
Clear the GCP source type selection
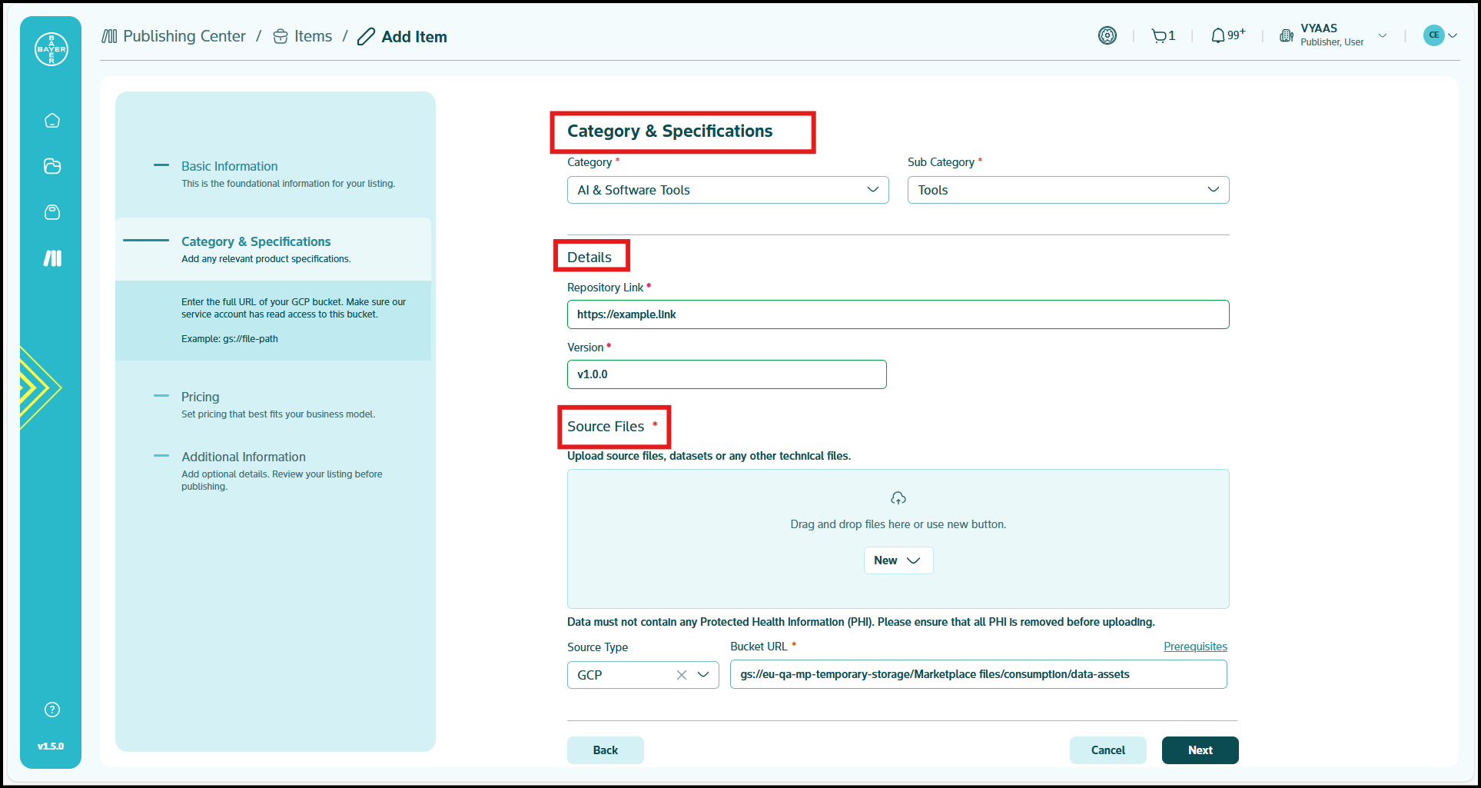[681, 675]
